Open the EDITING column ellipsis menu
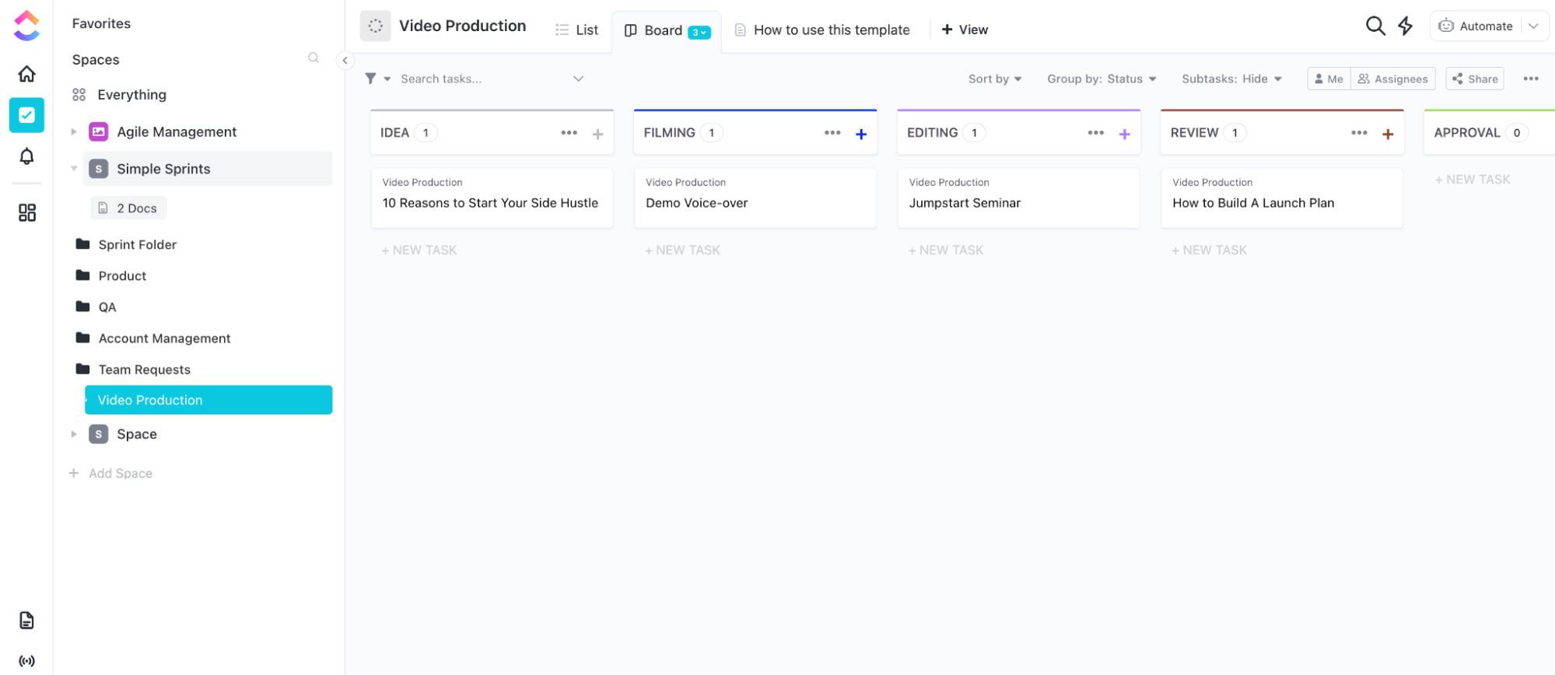 [1095, 133]
